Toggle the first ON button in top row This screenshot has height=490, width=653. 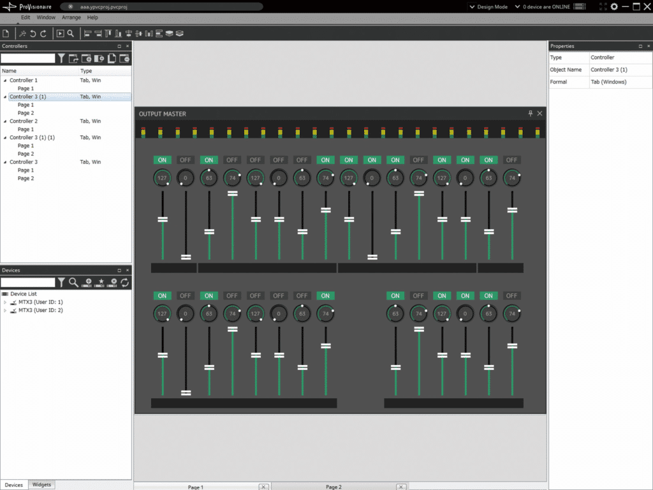(x=162, y=160)
